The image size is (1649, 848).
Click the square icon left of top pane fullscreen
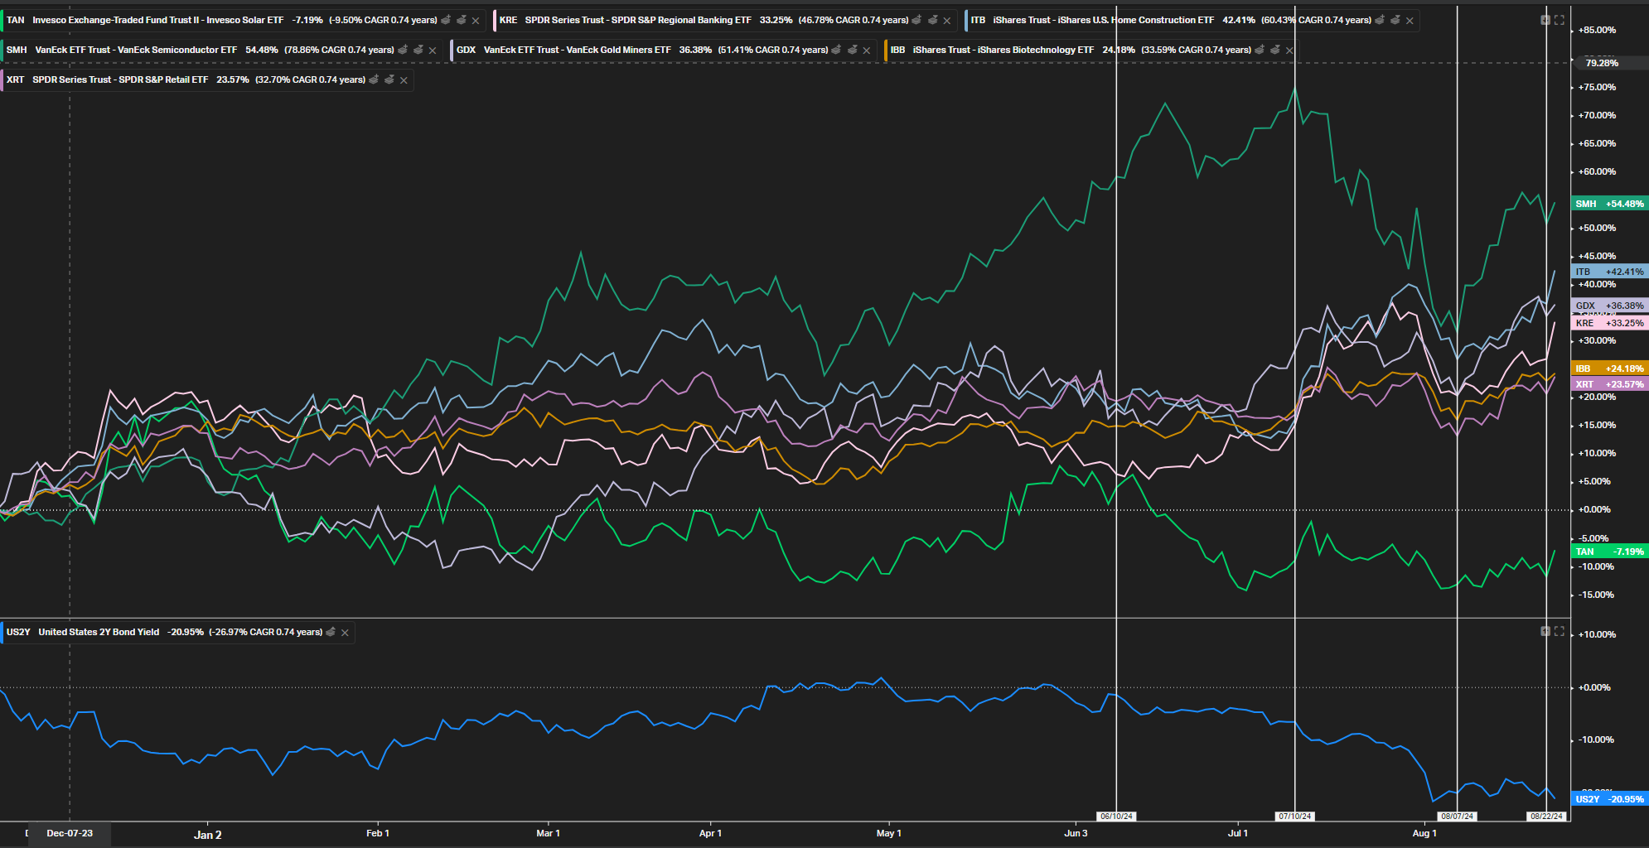point(1545,20)
